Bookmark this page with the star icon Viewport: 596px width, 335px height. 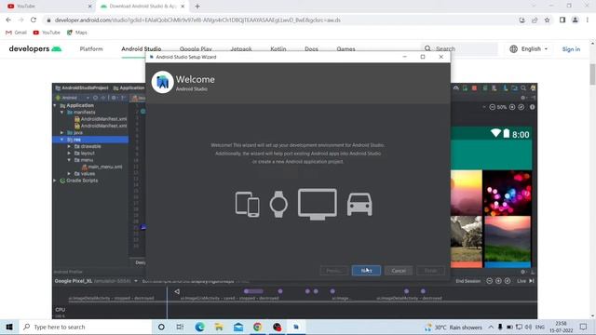click(547, 20)
